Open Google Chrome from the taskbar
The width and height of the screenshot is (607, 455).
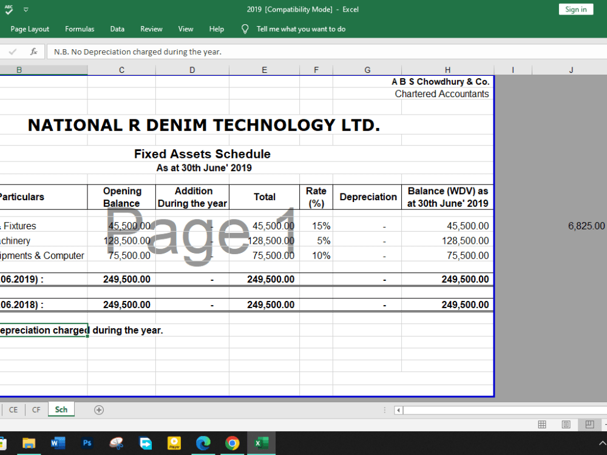tap(232, 443)
